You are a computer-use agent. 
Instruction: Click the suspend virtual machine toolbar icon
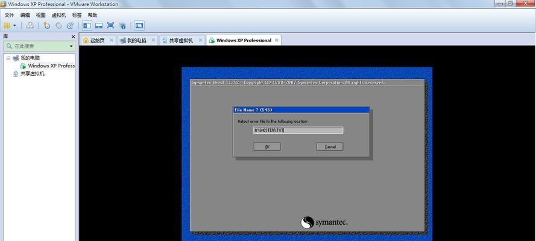[7, 25]
